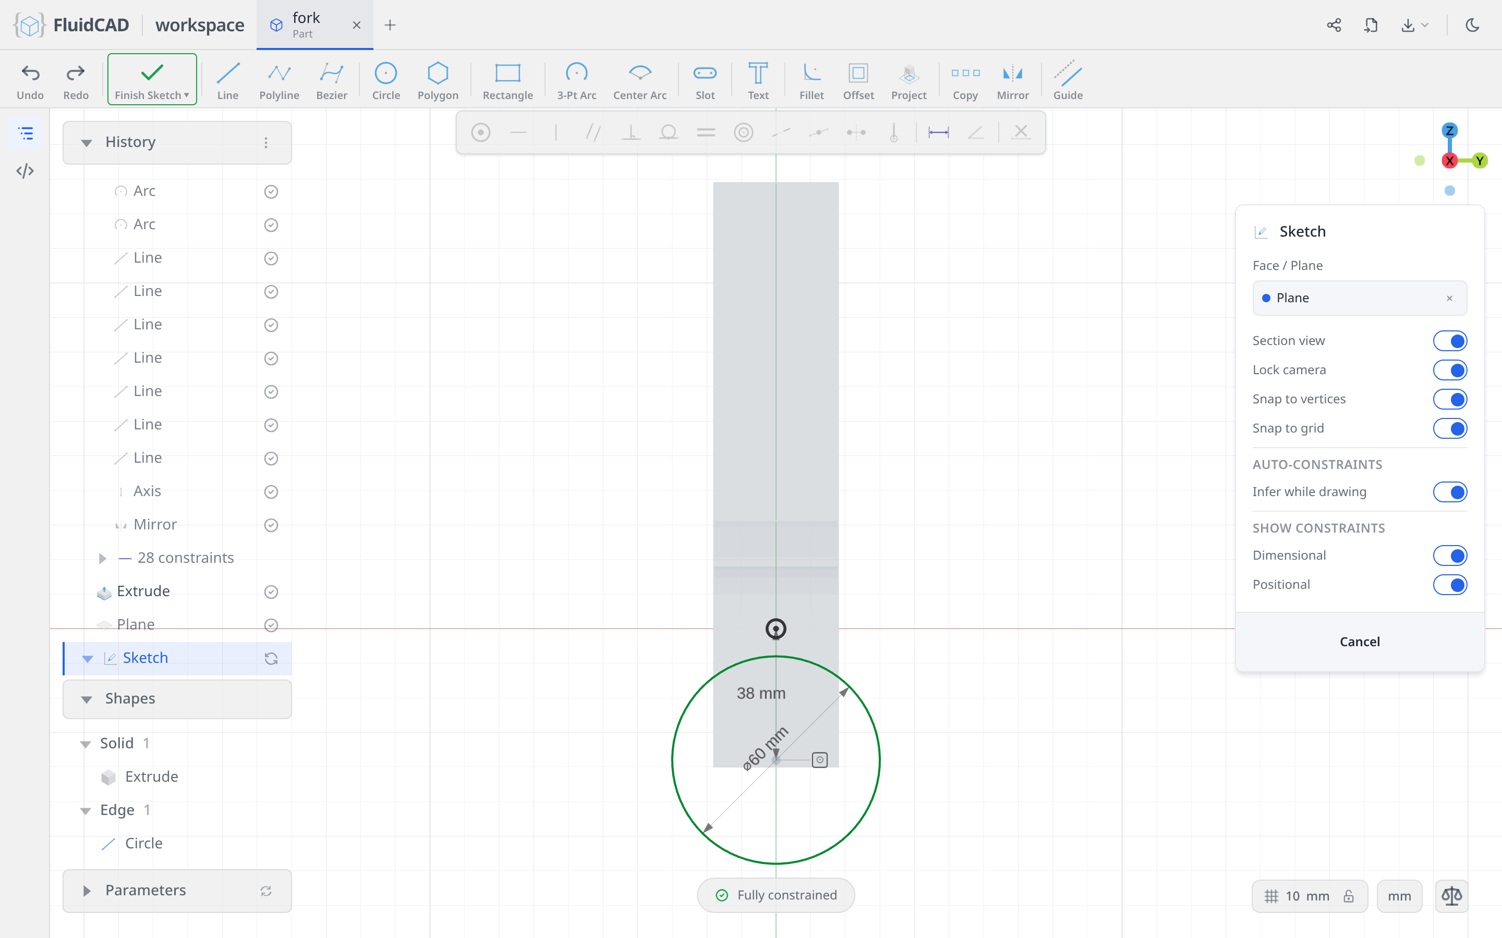The image size is (1502, 938).
Task: Pick the Circle tool
Action: coord(385,80)
